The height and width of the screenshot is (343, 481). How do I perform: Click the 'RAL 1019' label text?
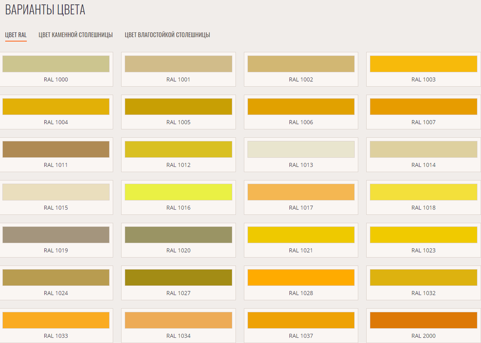coord(56,251)
